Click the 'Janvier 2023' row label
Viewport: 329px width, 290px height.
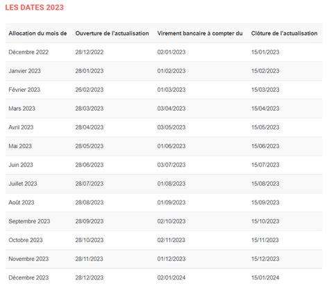(24, 71)
